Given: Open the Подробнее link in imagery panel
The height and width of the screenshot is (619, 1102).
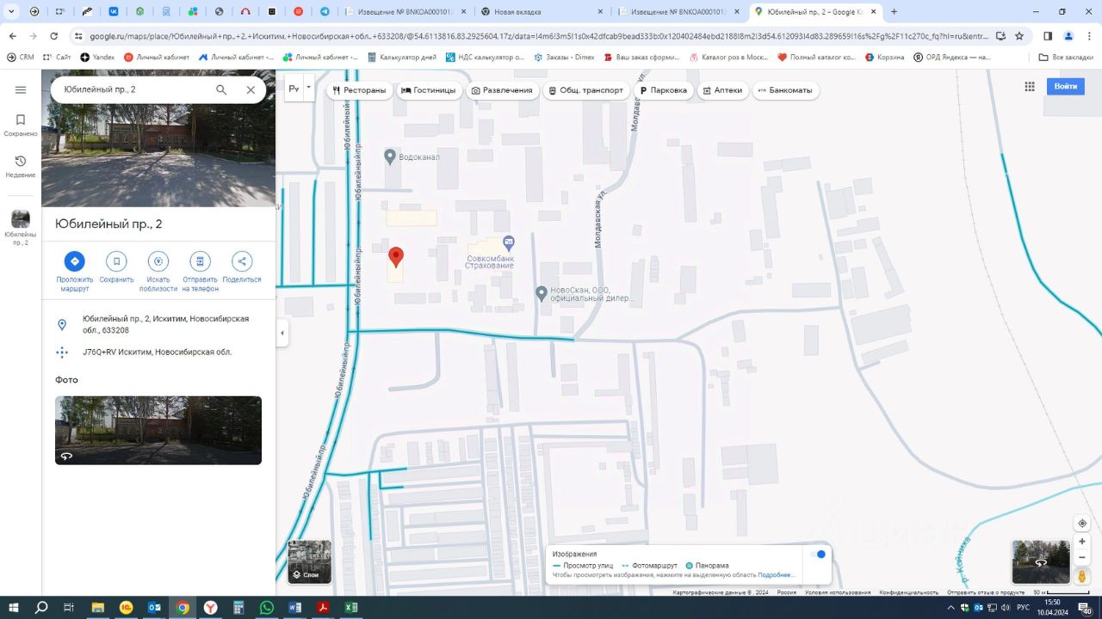Looking at the screenshot, I should [x=777, y=575].
